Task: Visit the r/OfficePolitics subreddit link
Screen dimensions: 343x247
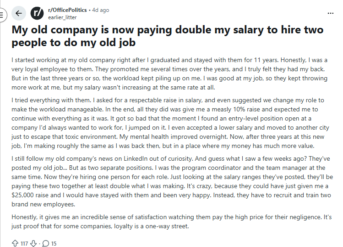Action: [x=68, y=10]
